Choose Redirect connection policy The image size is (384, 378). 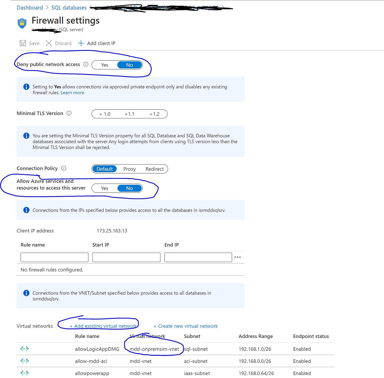tap(154, 169)
